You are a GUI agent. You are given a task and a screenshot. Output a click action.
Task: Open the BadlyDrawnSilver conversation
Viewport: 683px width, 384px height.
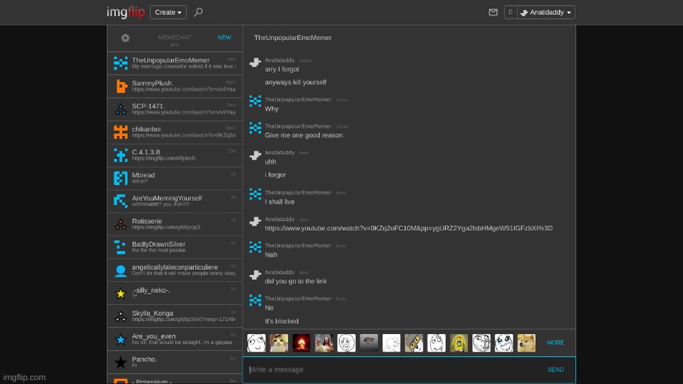pyautogui.click(x=174, y=247)
